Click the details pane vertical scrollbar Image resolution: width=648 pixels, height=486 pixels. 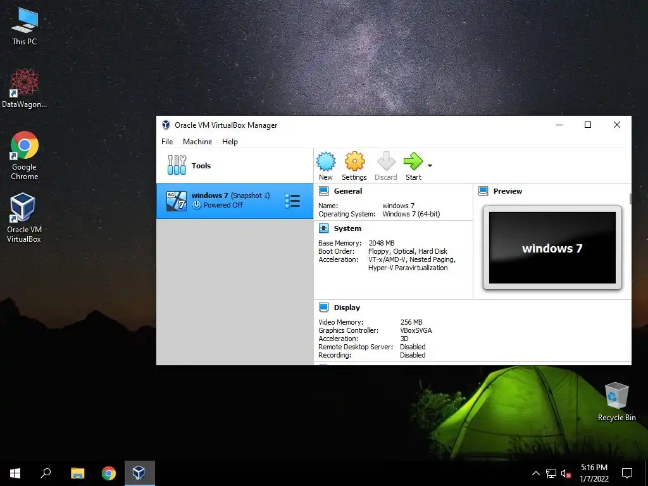(x=630, y=198)
